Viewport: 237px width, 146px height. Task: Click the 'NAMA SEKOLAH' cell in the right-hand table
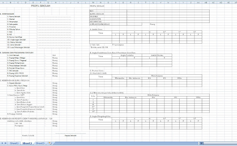click(97, 14)
